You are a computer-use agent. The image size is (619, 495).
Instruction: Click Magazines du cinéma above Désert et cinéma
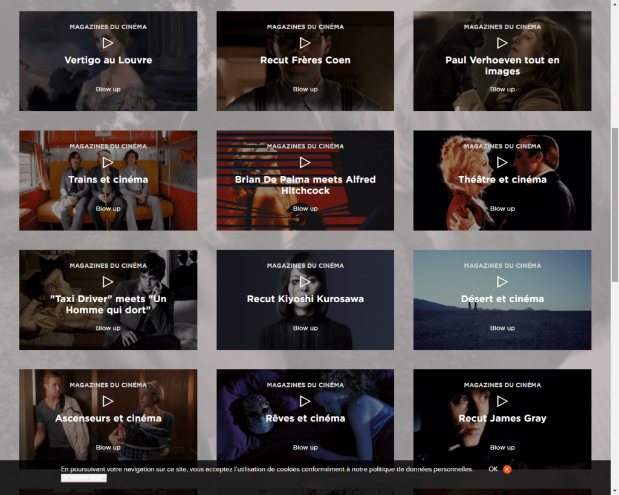tap(502, 266)
